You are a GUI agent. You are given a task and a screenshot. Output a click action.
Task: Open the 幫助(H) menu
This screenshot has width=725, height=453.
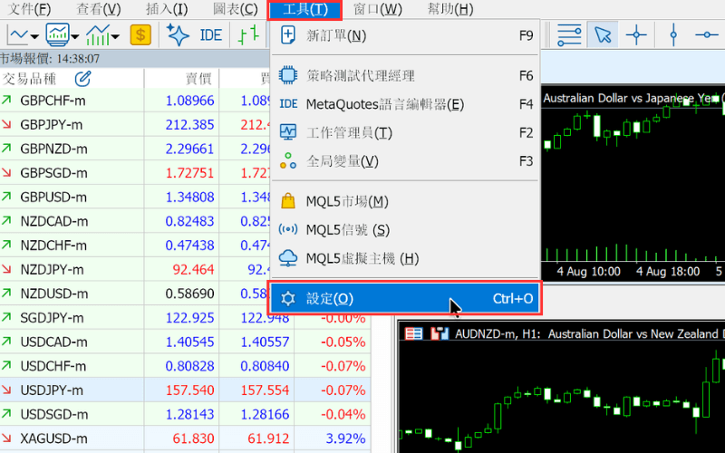(449, 9)
